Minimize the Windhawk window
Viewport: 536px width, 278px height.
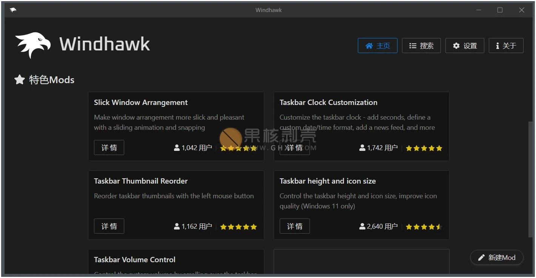478,10
